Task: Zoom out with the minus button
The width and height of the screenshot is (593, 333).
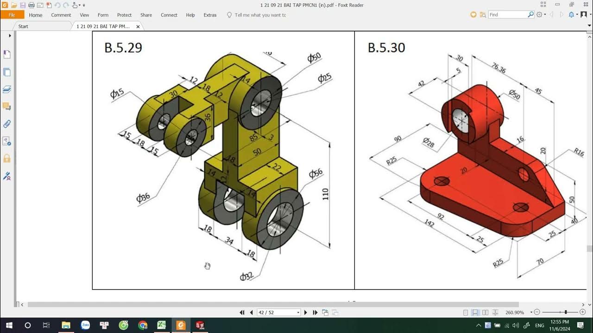Action: pos(537,313)
